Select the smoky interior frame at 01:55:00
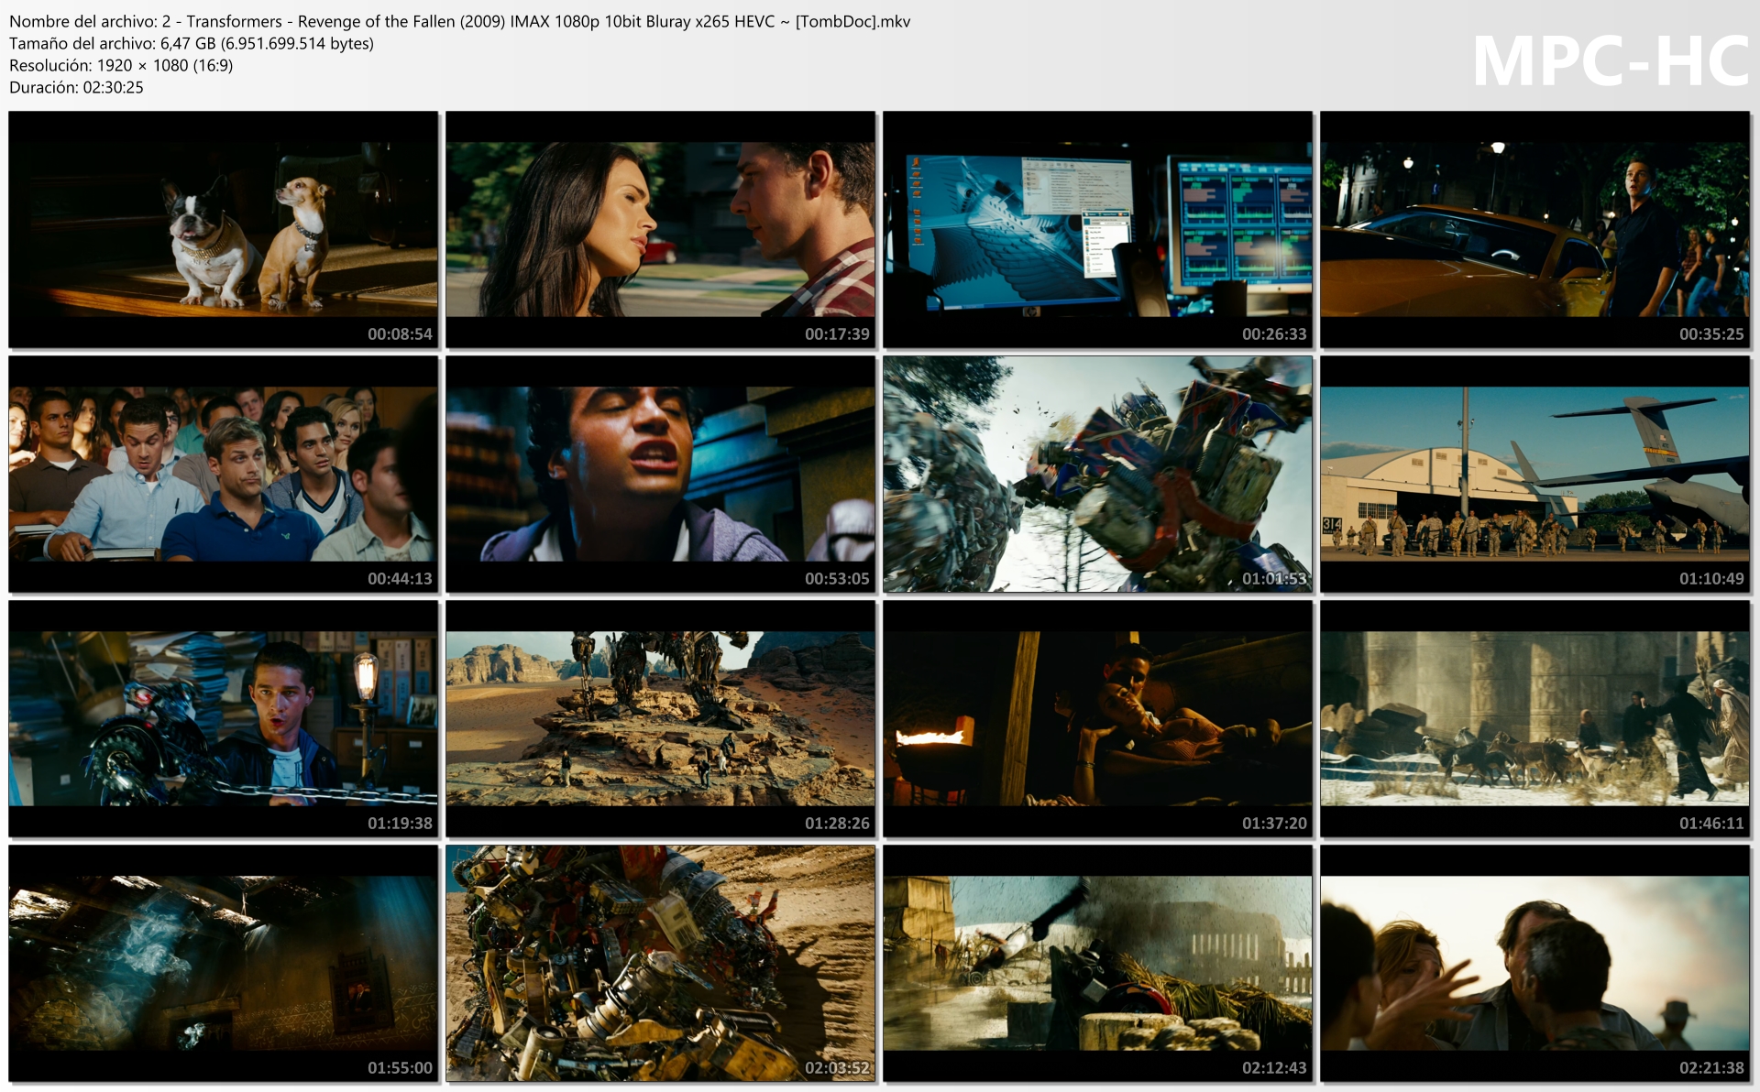This screenshot has height=1092, width=1760. 223,963
